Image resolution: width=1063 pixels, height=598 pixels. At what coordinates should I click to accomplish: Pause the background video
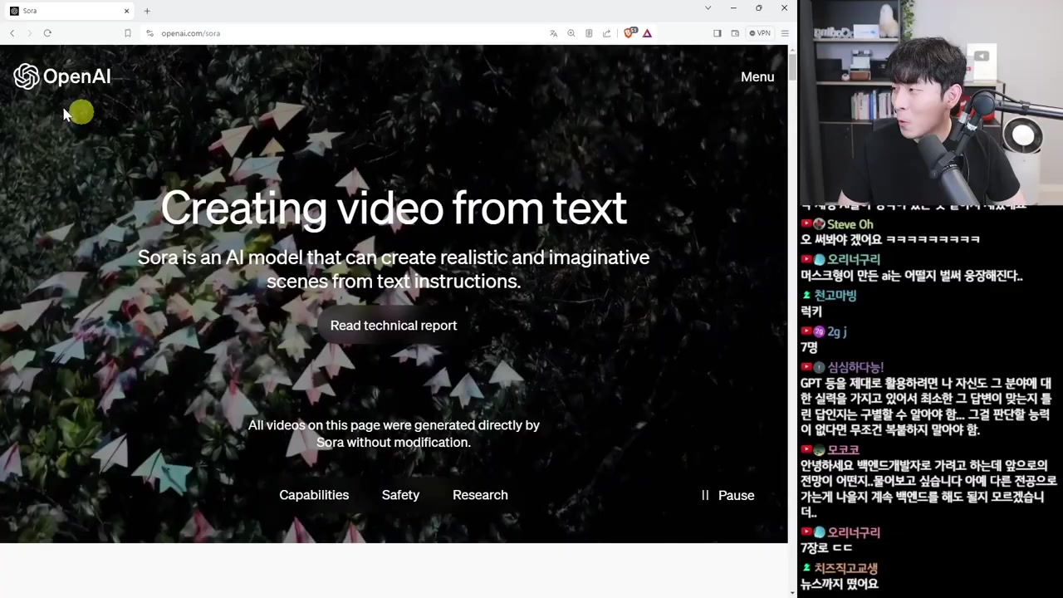728,495
